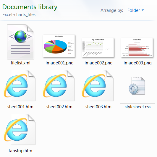Click the filelist.xml file name
This screenshot has height=157, width=157.
(20, 63)
